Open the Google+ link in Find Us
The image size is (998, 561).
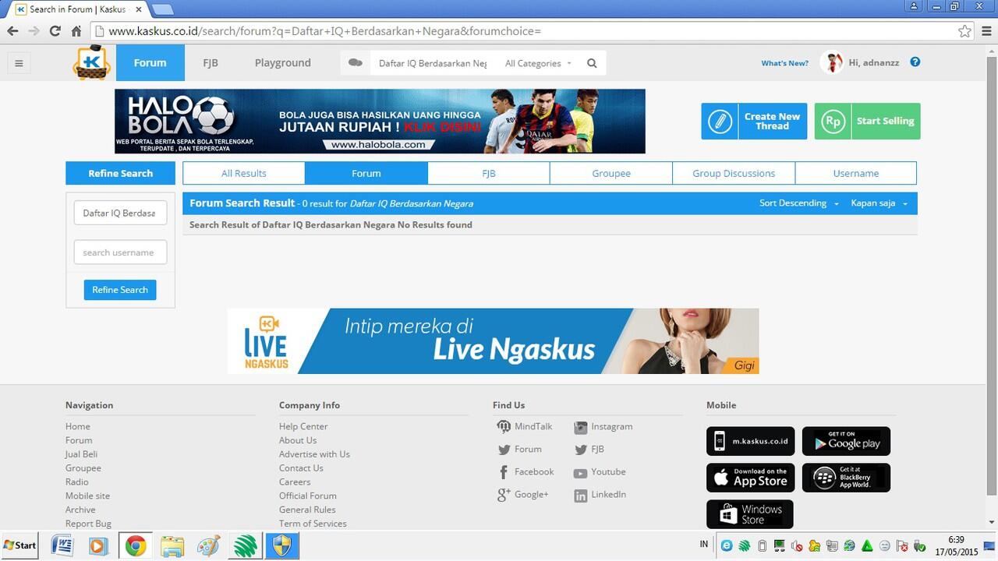click(x=523, y=494)
